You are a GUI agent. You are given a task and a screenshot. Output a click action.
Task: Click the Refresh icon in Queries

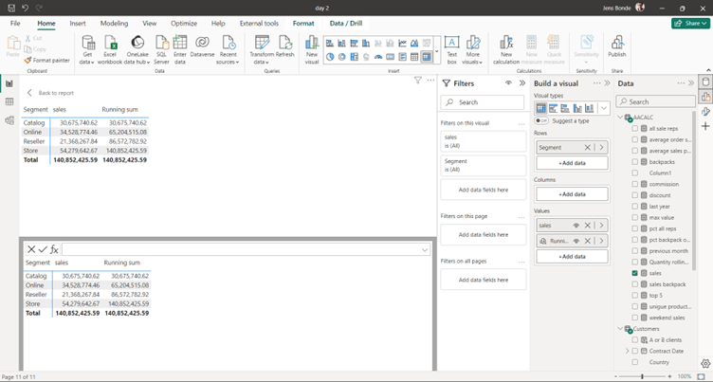(x=285, y=43)
